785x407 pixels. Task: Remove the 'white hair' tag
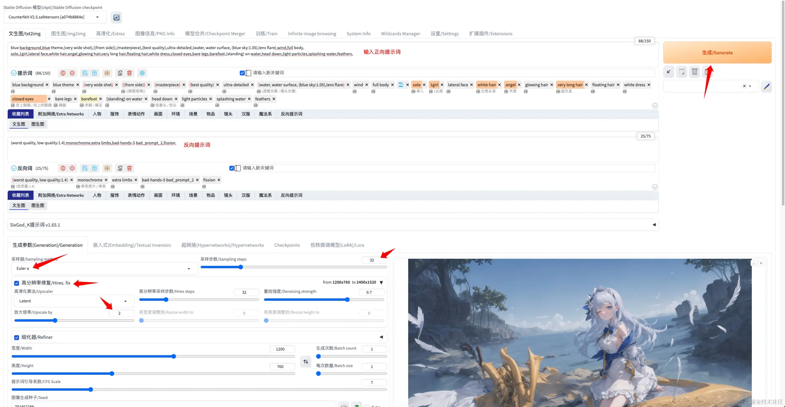tap(499, 85)
